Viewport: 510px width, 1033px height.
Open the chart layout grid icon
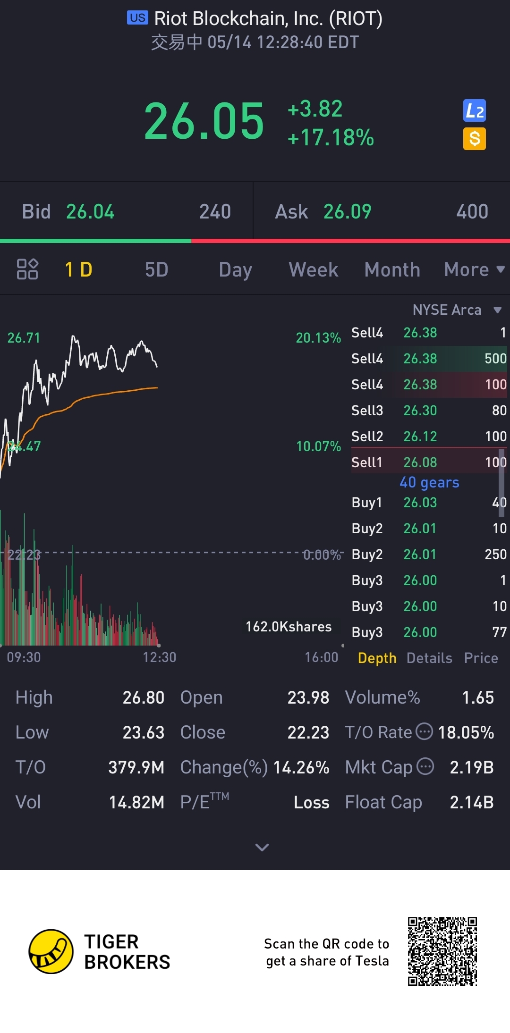tap(27, 269)
